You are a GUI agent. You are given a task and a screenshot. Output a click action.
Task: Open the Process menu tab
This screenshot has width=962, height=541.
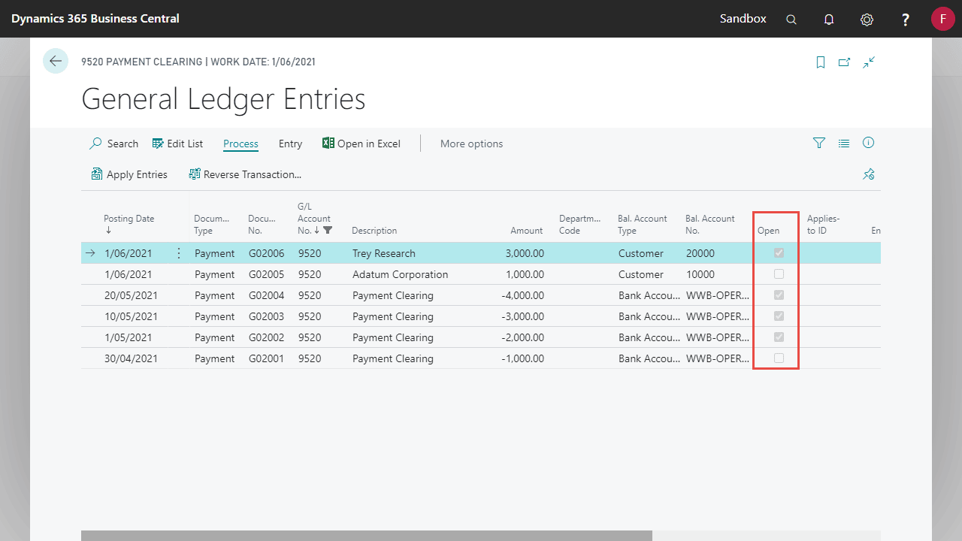point(240,144)
